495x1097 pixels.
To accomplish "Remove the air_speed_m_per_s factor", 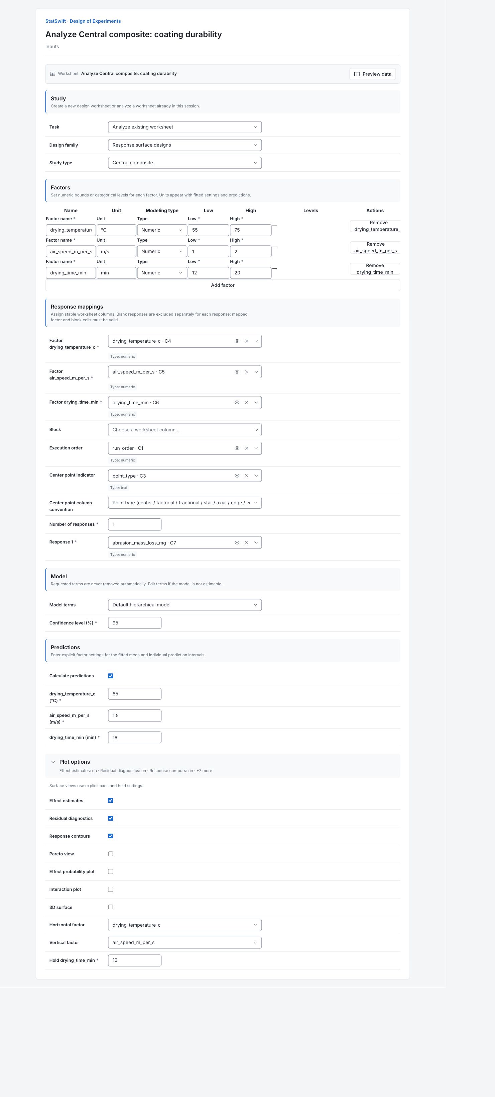I will pyautogui.click(x=375, y=247).
